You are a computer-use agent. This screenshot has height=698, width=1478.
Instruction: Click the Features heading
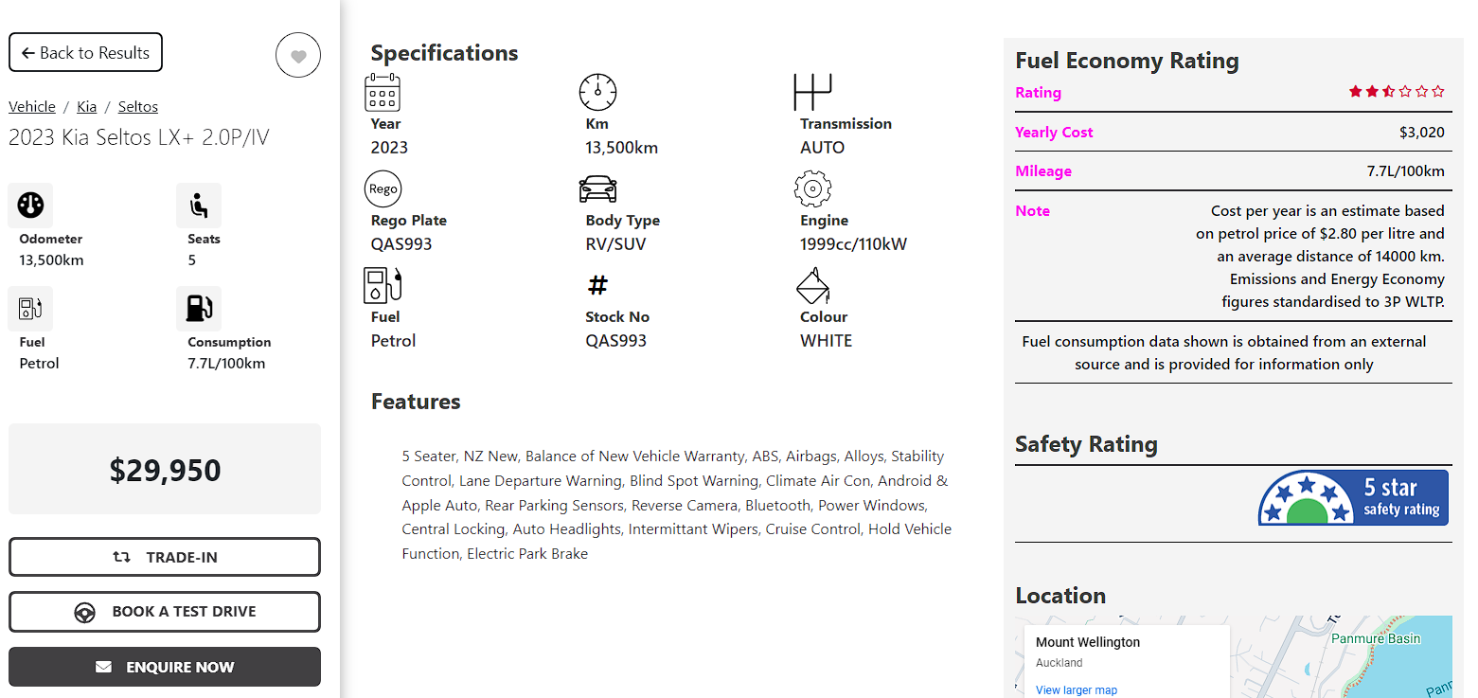[x=416, y=402]
